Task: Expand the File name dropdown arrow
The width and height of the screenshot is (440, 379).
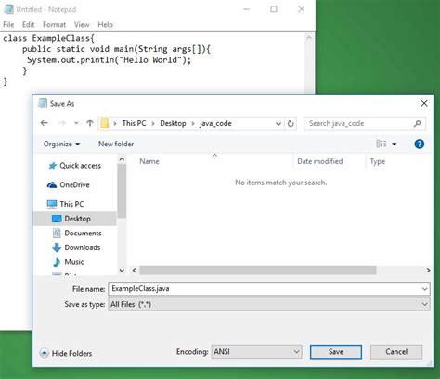Action: pos(424,289)
